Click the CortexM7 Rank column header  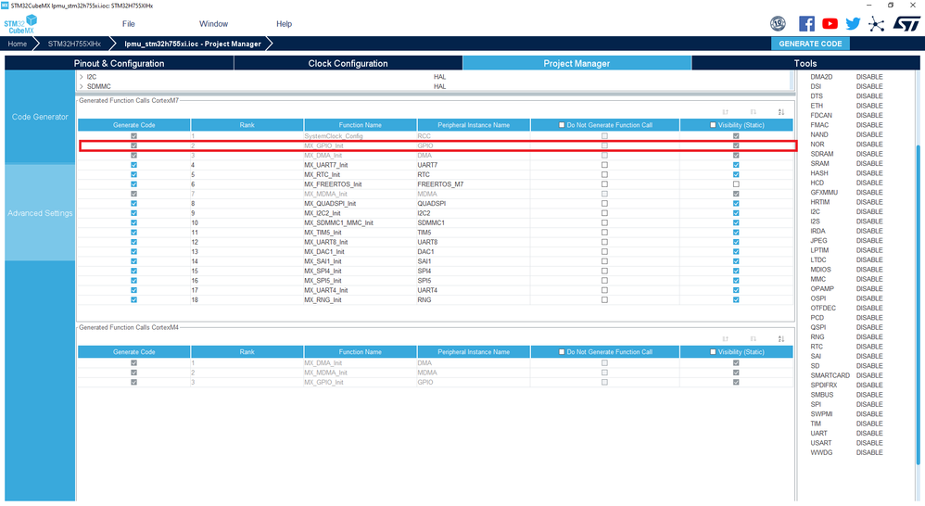point(247,125)
